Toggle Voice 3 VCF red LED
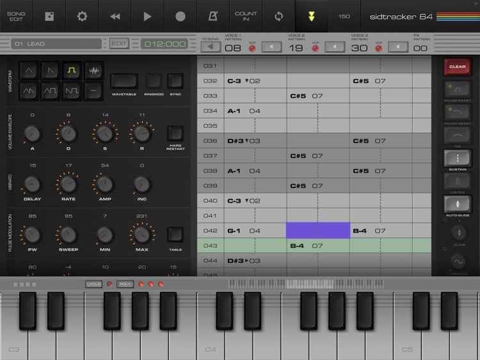The width and height of the screenshot is (480, 360). [x=379, y=48]
